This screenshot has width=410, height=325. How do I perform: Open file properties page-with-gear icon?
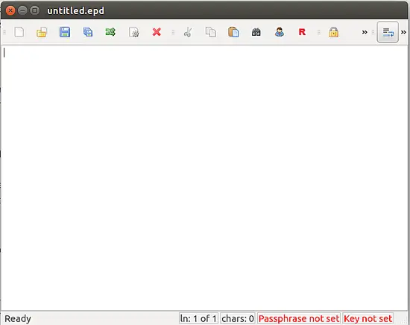[x=134, y=32]
